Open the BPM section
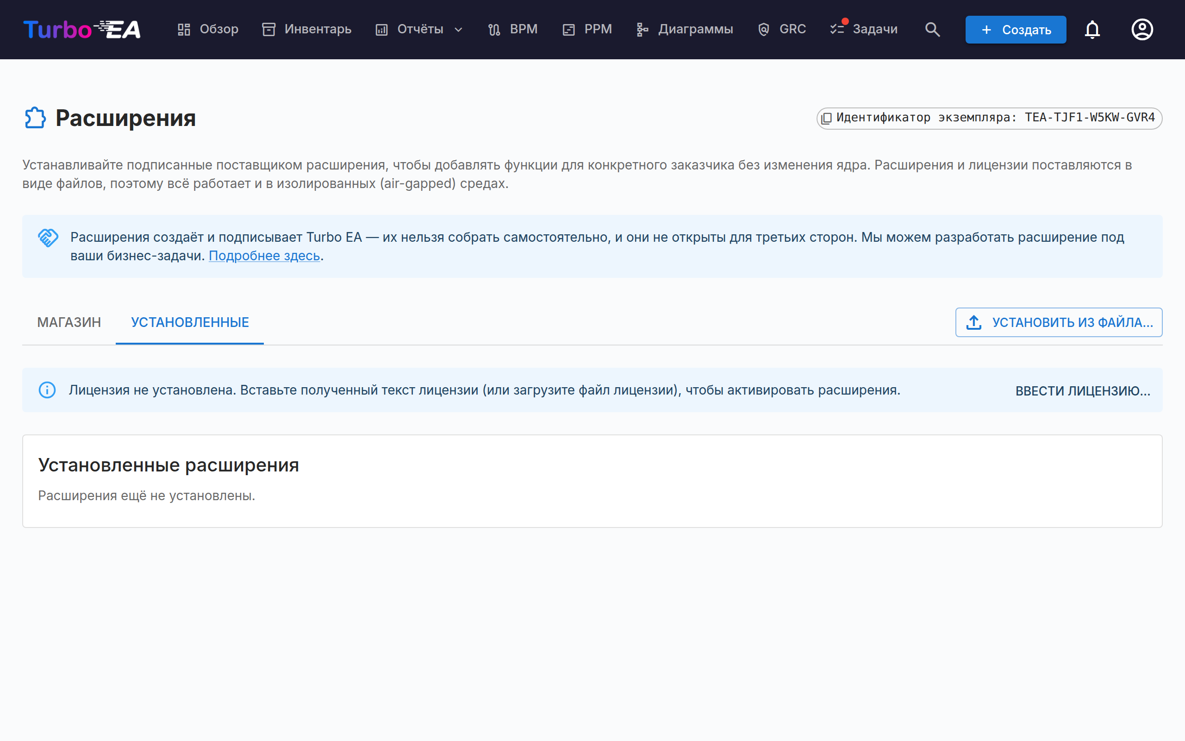The image size is (1185, 741). tap(513, 29)
